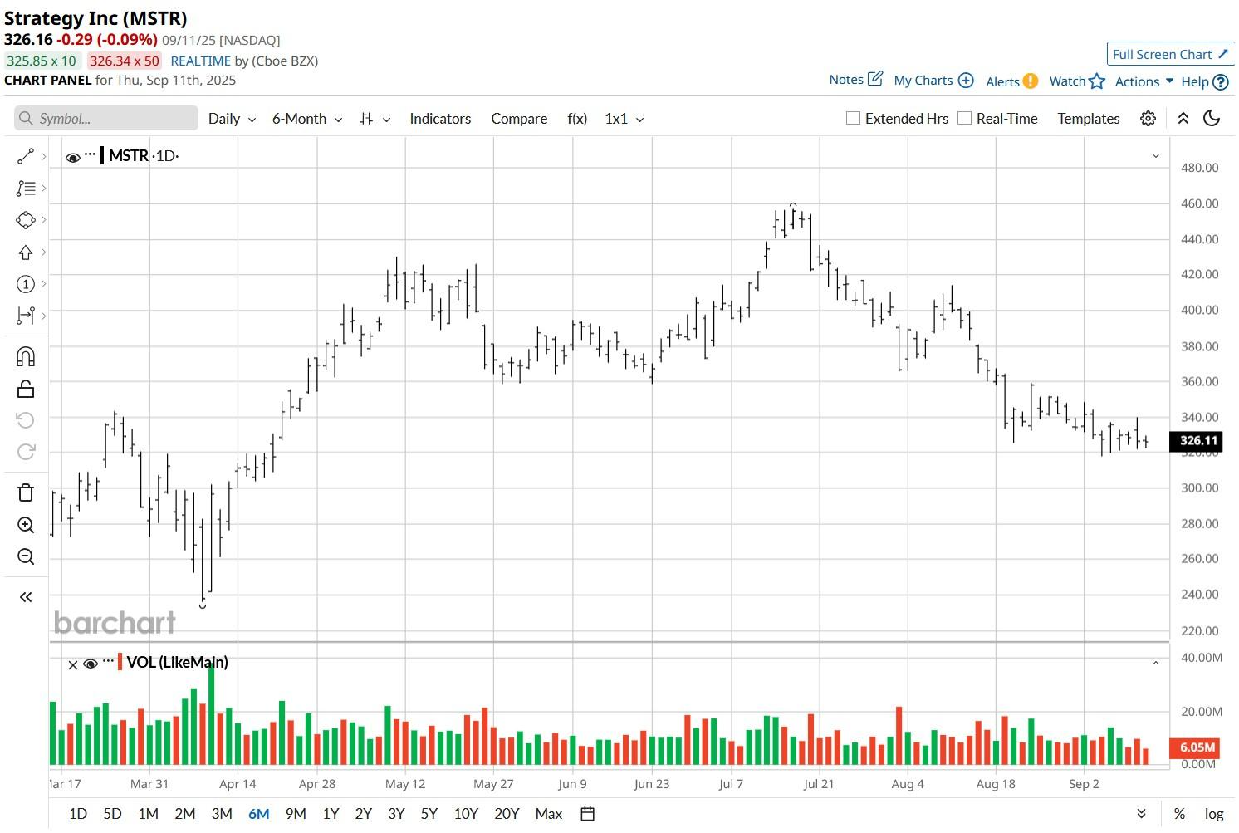Choose the geometric shapes tool
Image resolution: width=1239 pixels, height=833 pixels.
(26, 220)
